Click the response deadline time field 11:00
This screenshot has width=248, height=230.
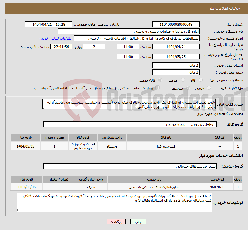tap(128, 47)
